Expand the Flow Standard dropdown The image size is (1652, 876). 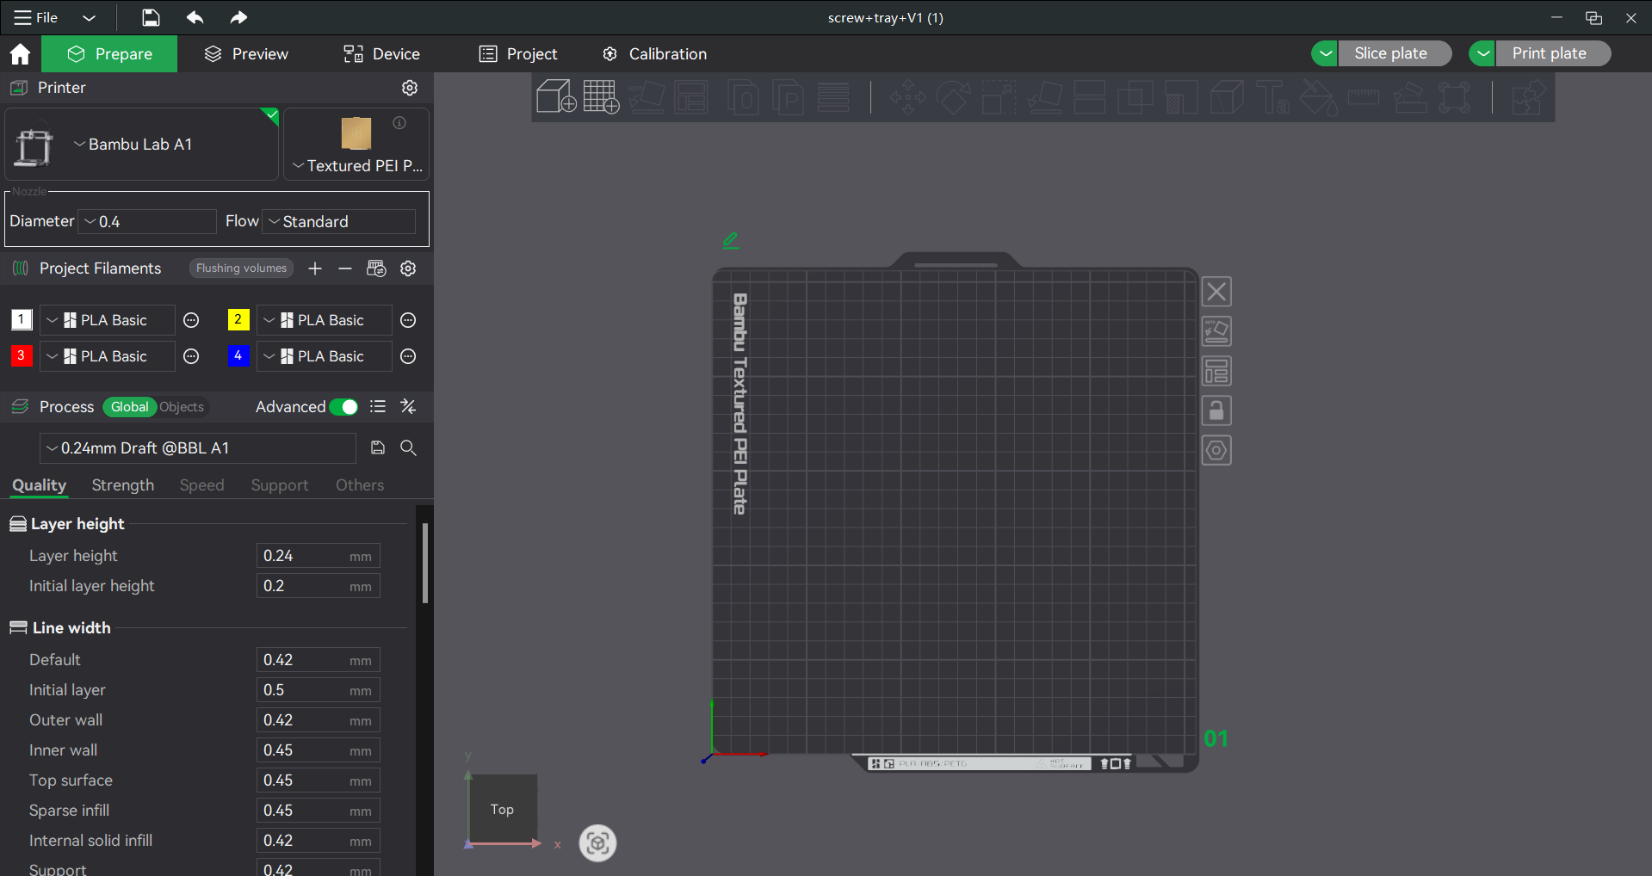tap(339, 222)
